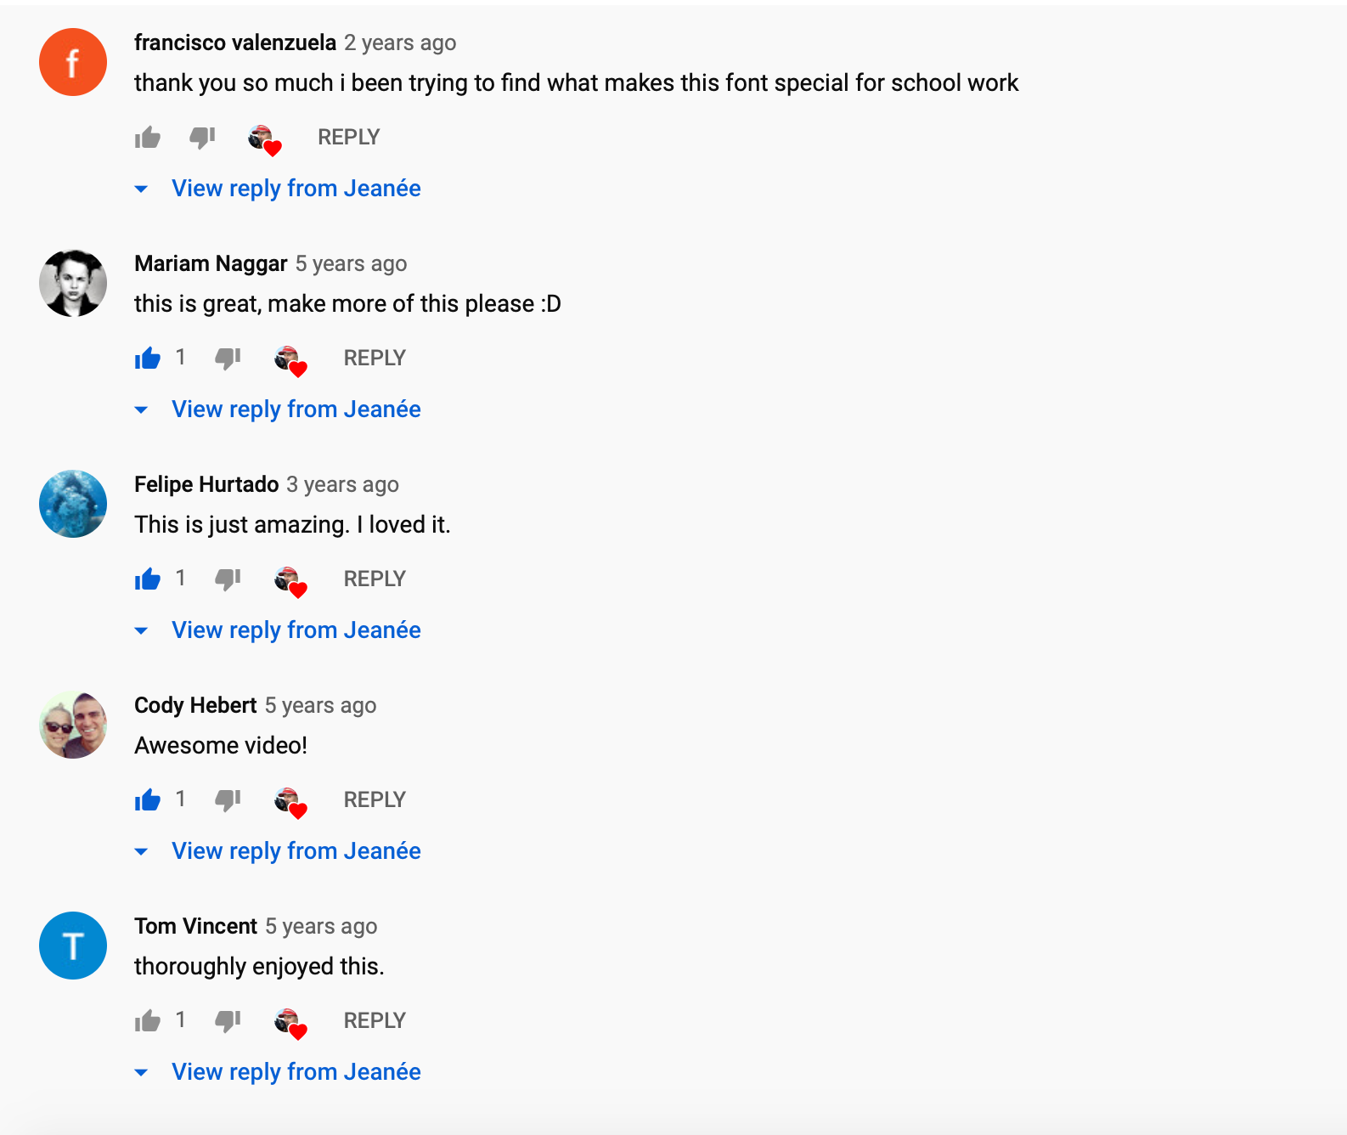This screenshot has height=1135, width=1347.
Task: Remove like from Cody Hebert's comment
Action: coord(148,800)
